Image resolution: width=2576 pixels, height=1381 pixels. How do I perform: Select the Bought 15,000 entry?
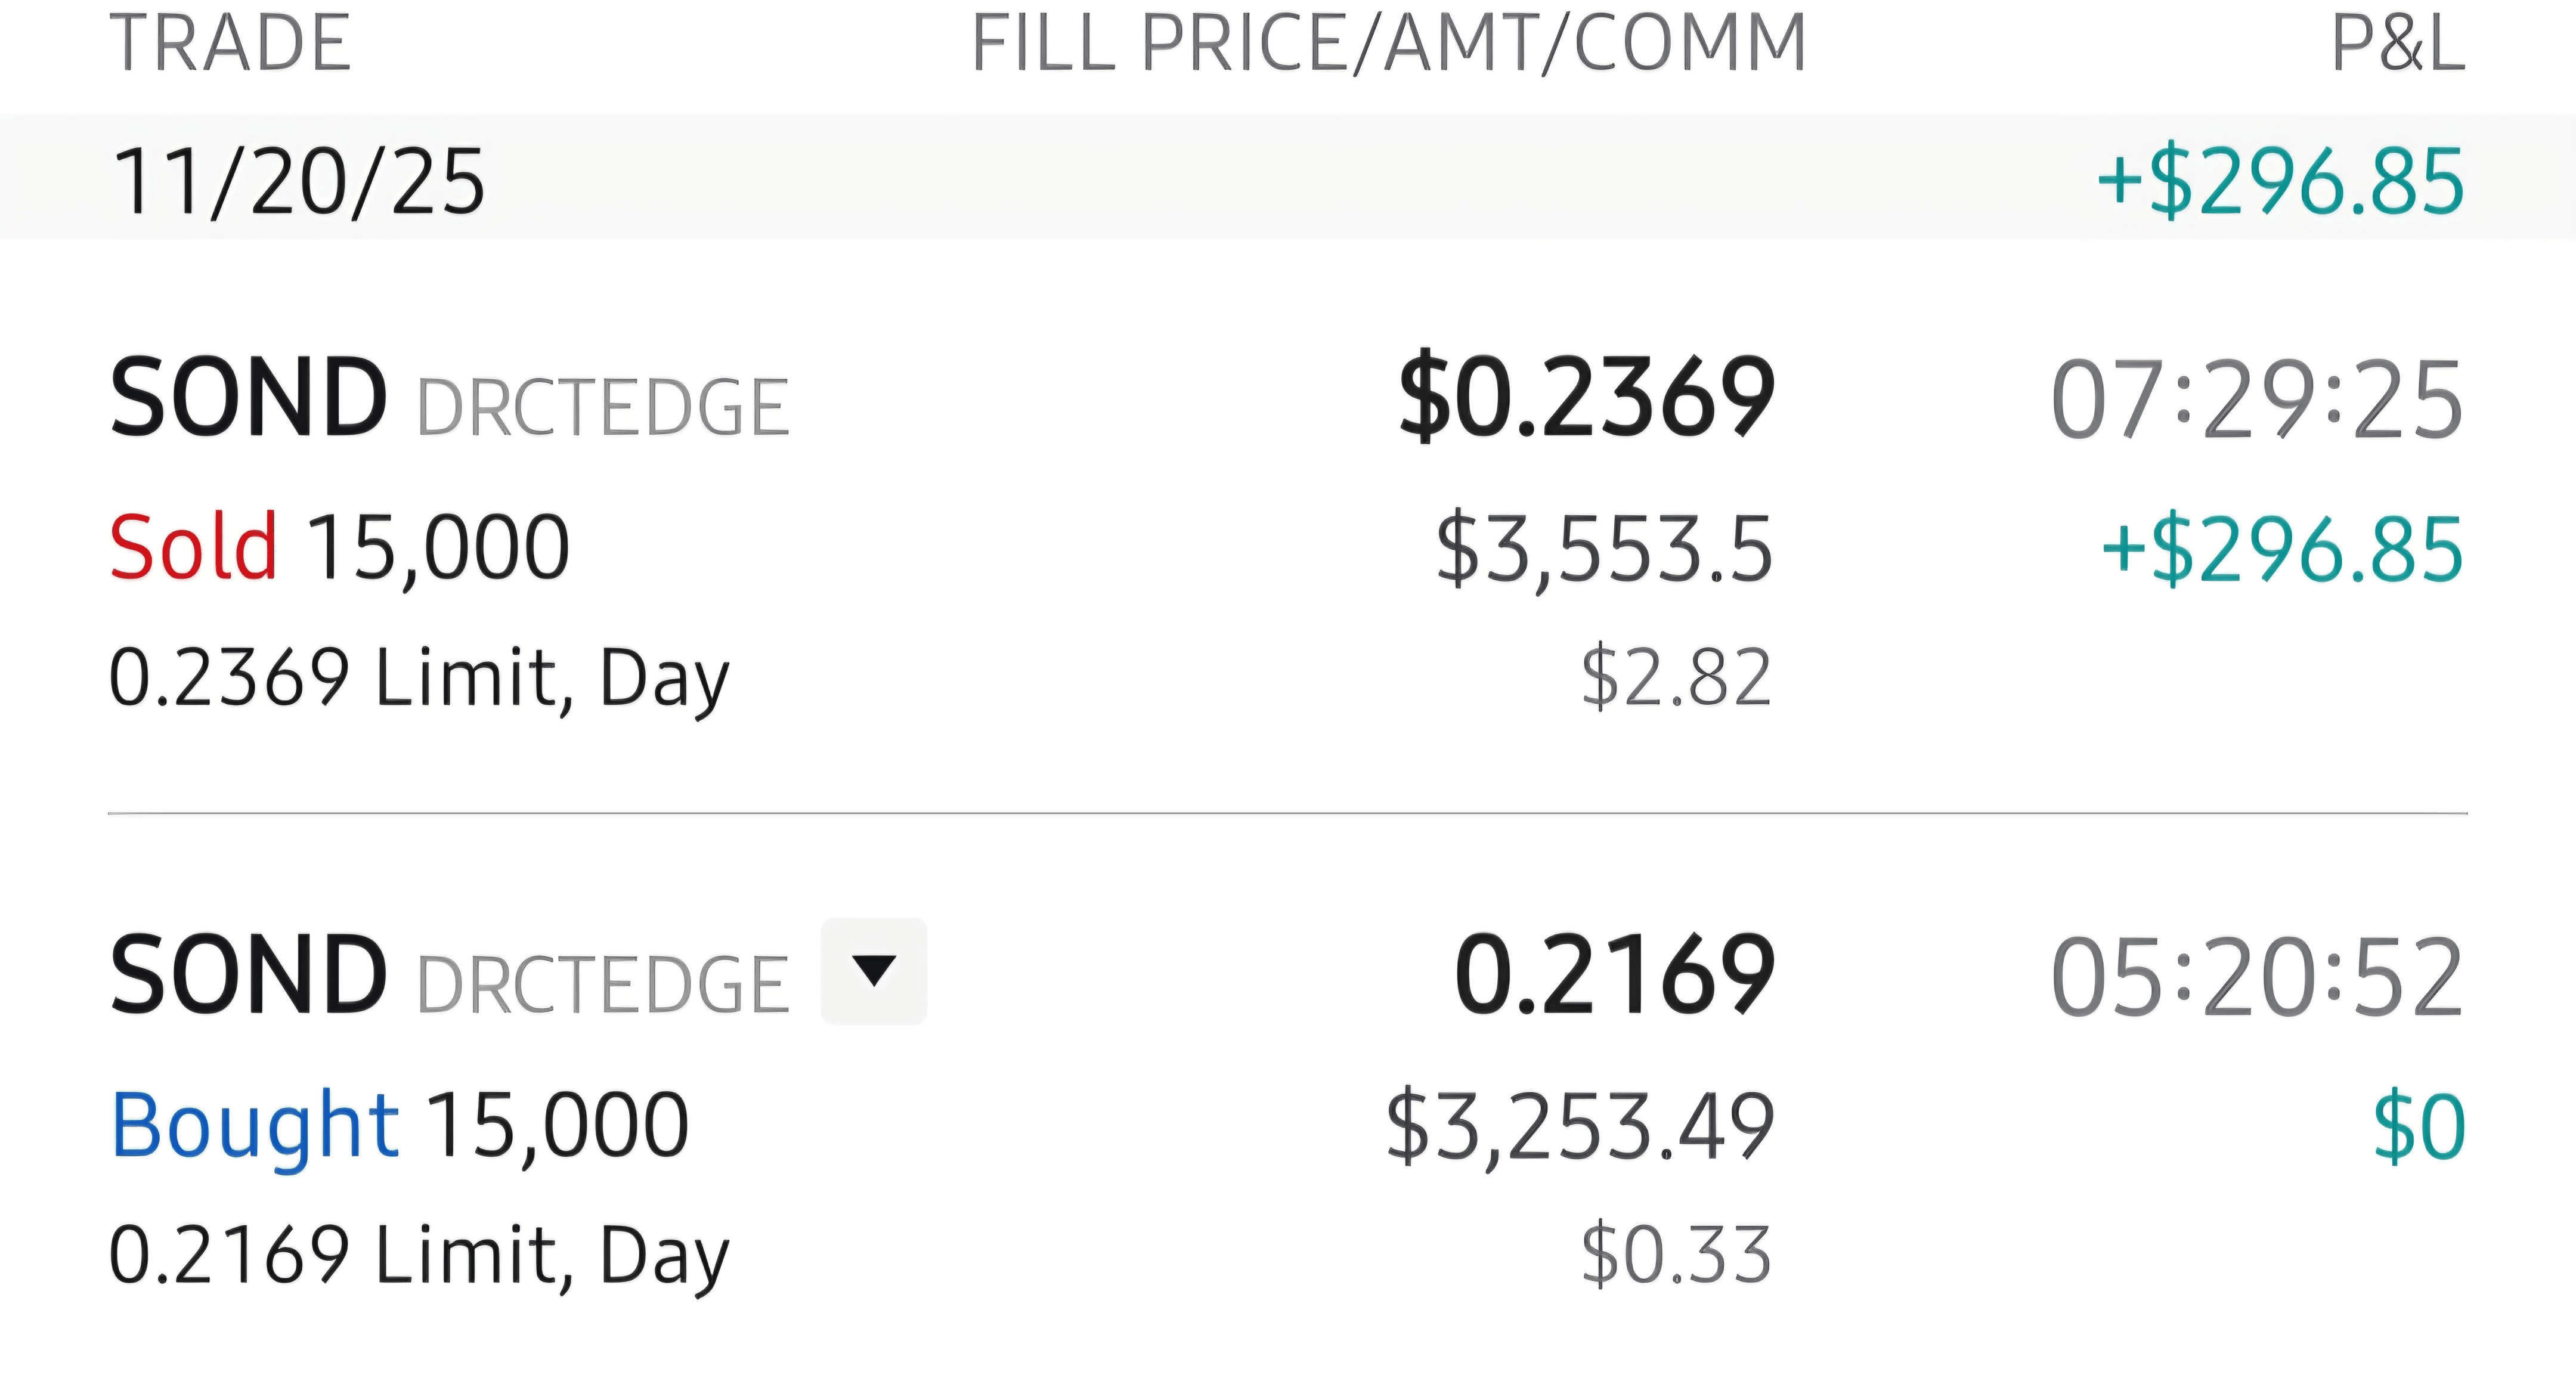(x=399, y=1125)
